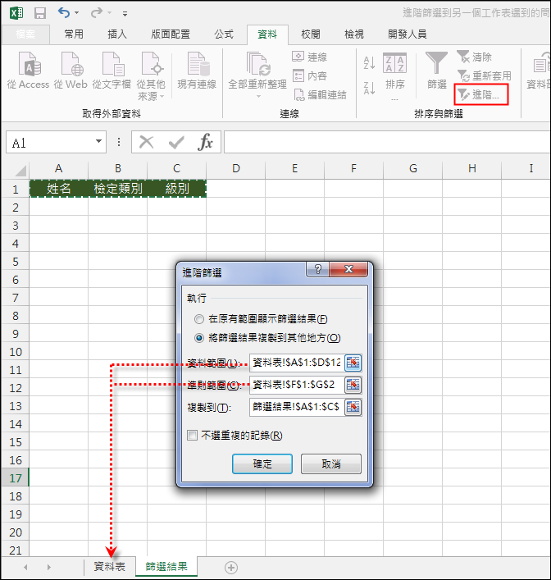Open 內容 properties button

point(309,75)
